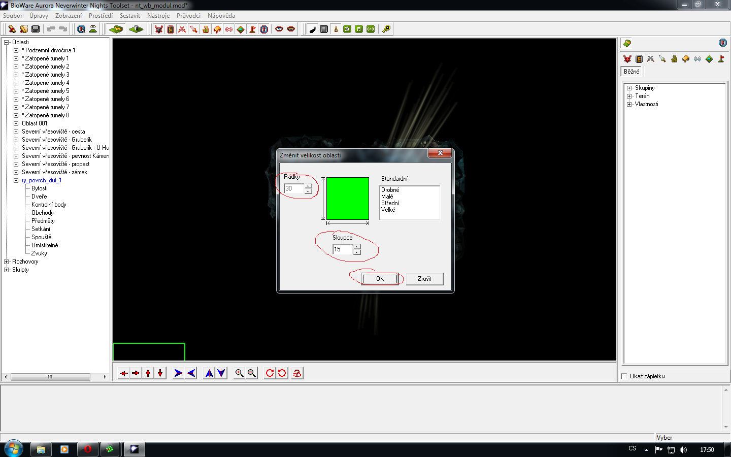Screen dimensions: 731x457
Task: Click the red clockwise rotate icon
Action: click(x=270, y=373)
